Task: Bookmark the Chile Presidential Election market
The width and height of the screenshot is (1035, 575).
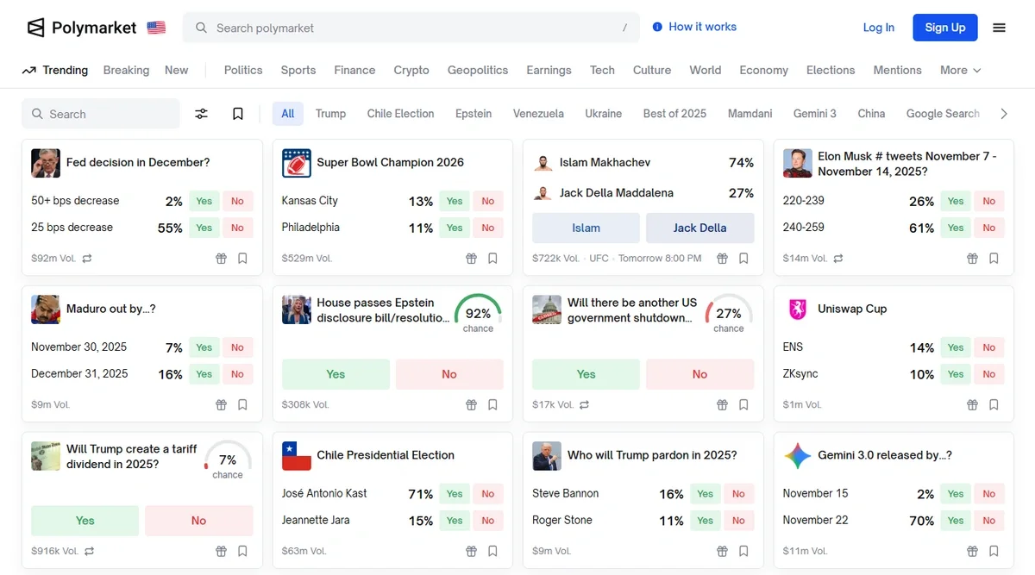Action: click(x=492, y=551)
